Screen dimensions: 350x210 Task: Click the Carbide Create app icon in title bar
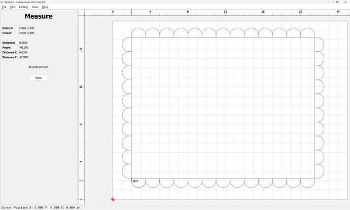[x=2, y=2]
